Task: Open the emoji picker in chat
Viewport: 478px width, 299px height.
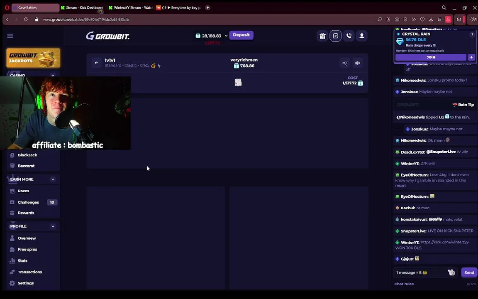Action: 451,272
